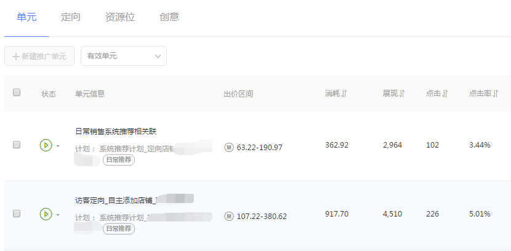This screenshot has width=511, height=251.
Task: Switch to the 定向 tab
Action: click(x=70, y=17)
